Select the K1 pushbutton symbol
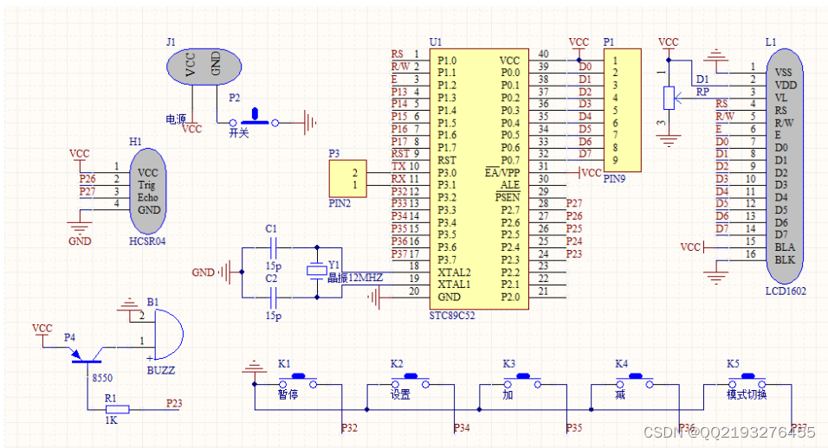The image size is (828, 448). [298, 381]
